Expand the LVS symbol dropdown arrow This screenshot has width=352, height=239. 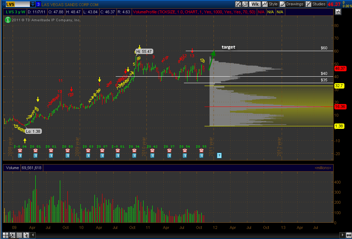(33, 4)
